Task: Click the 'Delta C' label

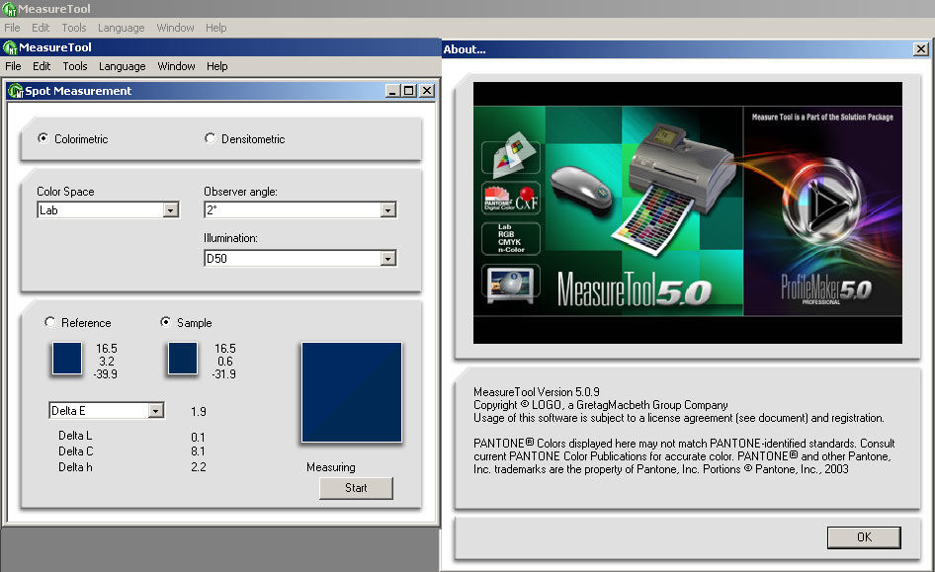Action: pyautogui.click(x=76, y=451)
